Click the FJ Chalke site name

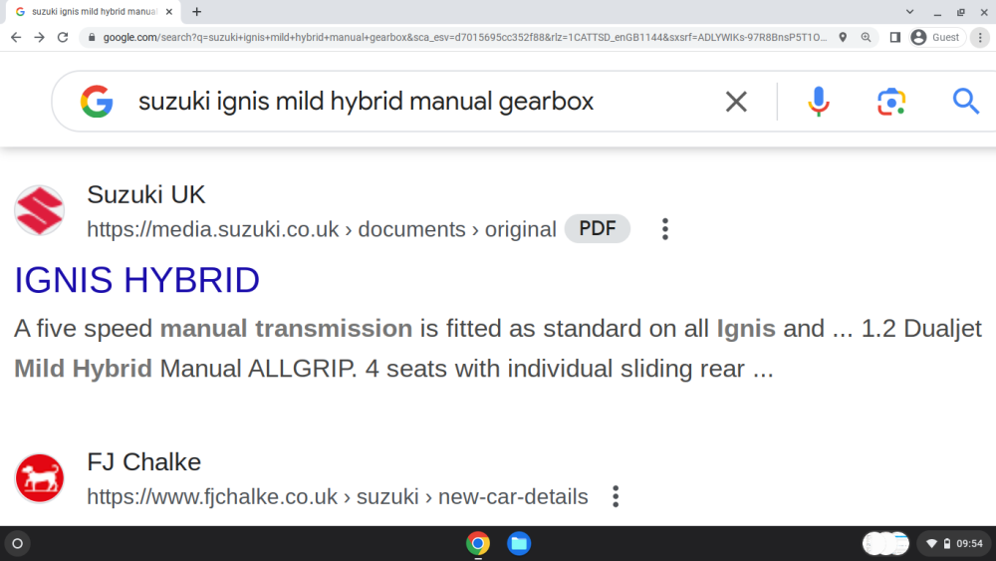coord(144,462)
